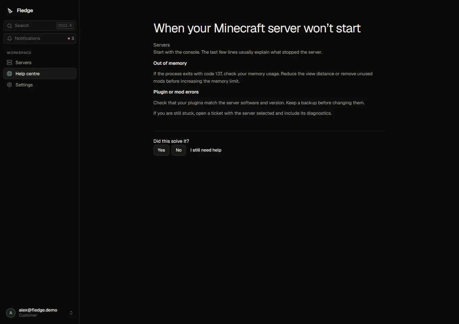This screenshot has height=324, width=459.
Task: Click the 'Check that your plugins match' paragraph
Action: (259, 103)
